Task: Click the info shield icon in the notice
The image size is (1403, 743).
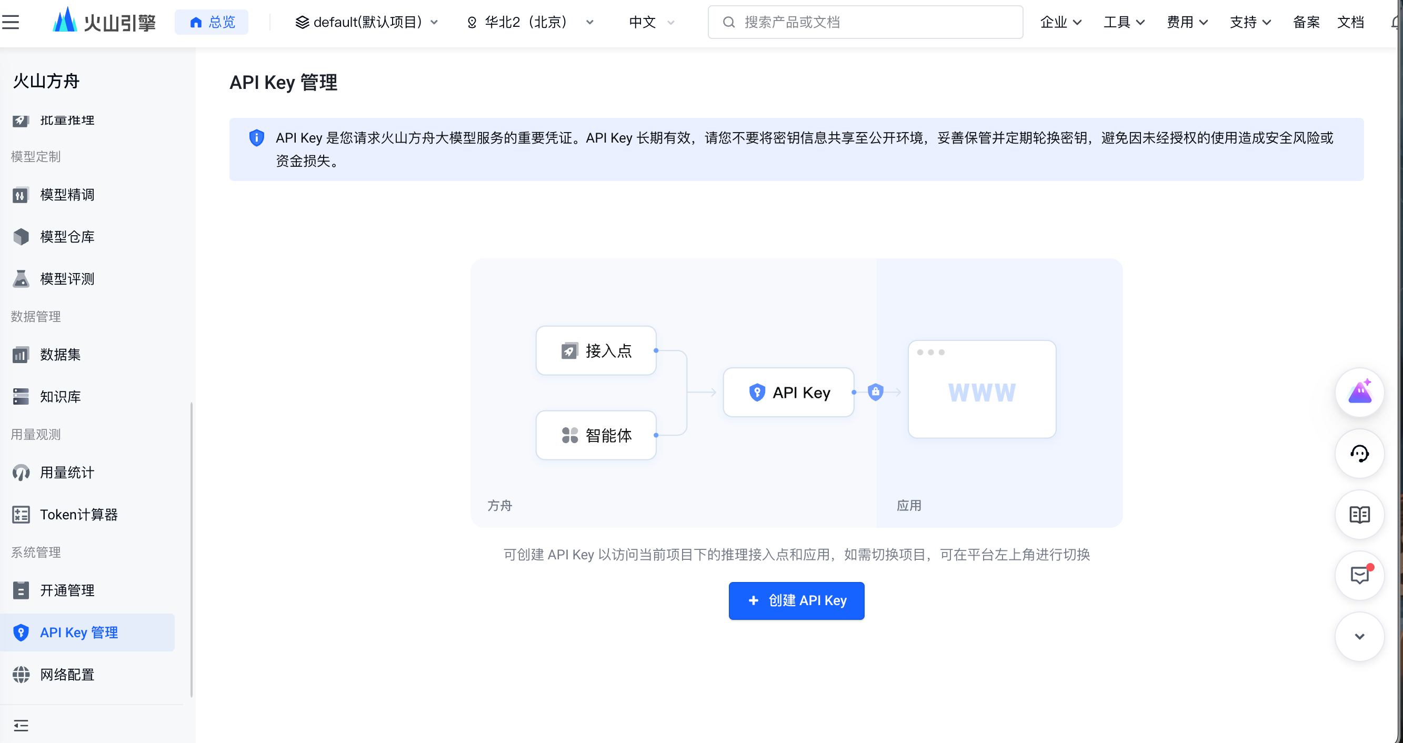Action: pos(256,137)
